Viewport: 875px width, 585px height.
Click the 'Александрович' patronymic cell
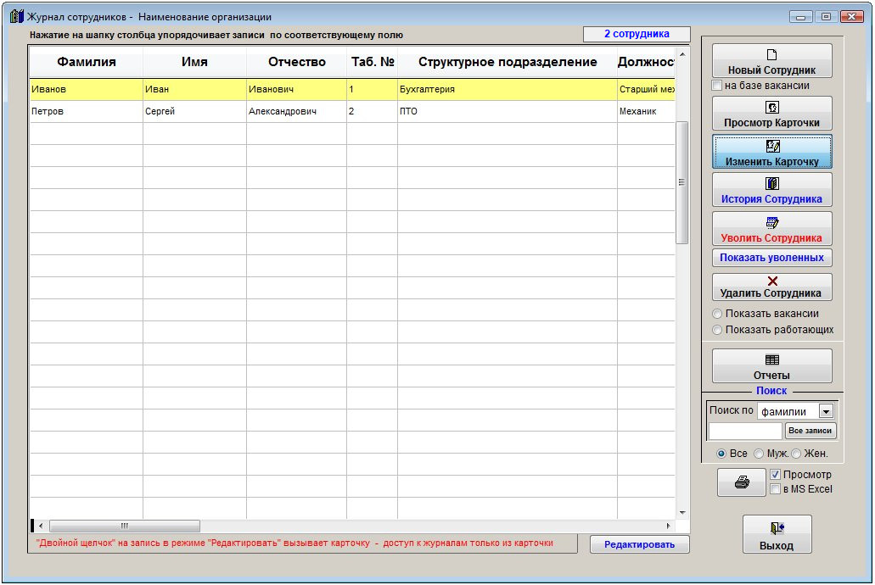tap(296, 112)
